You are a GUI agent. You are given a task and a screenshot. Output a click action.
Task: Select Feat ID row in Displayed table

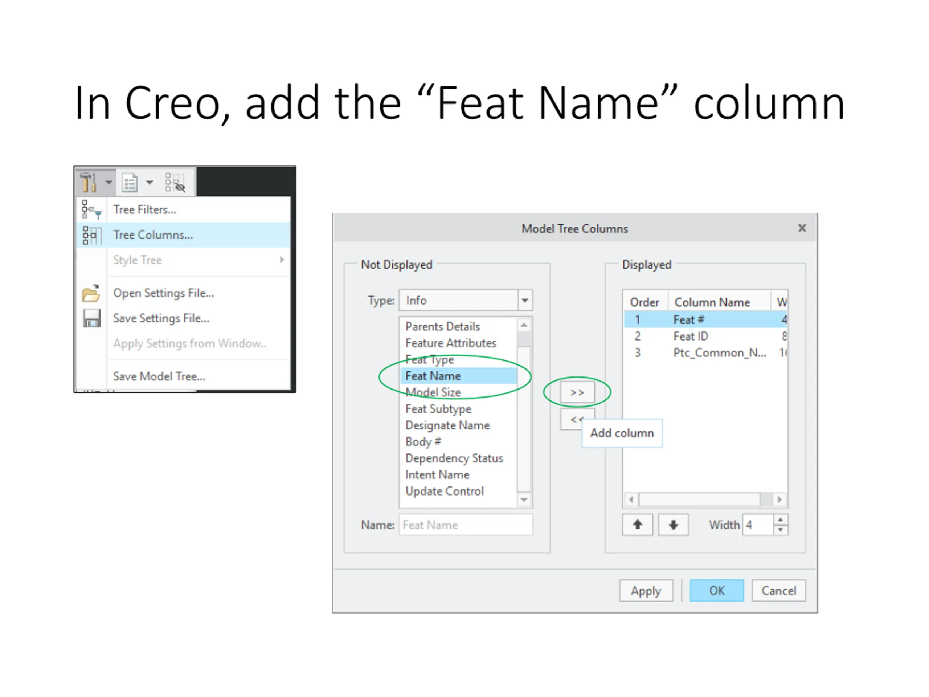point(691,336)
